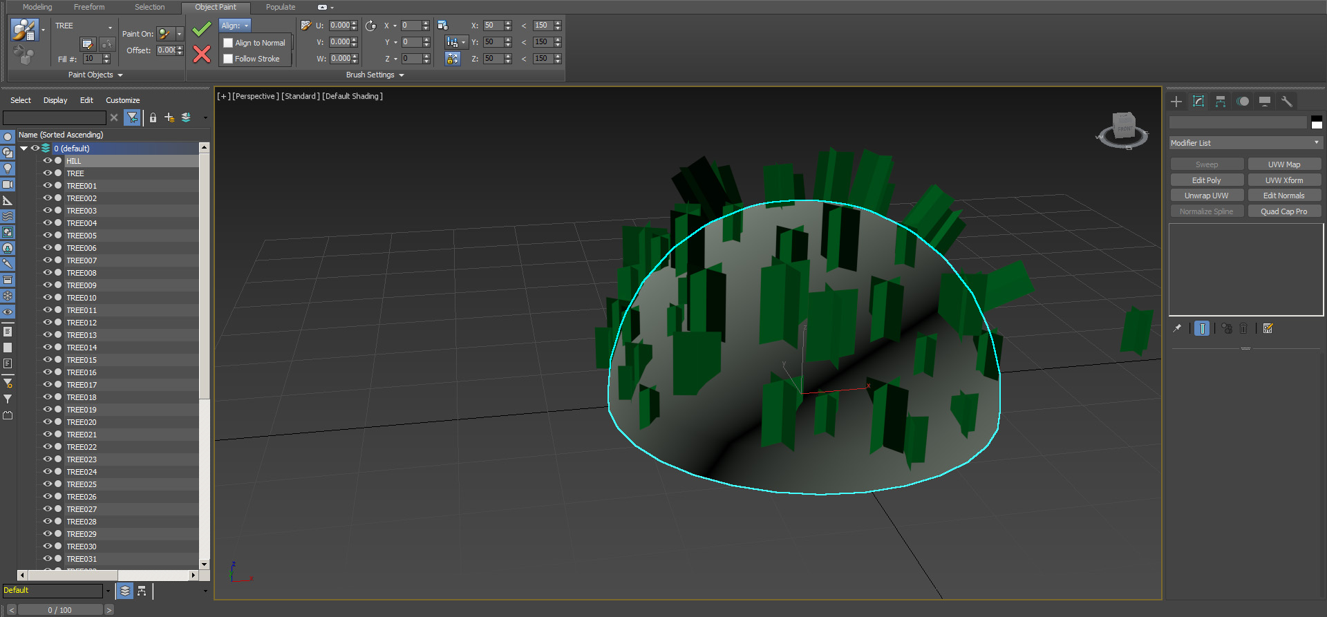Click the lock icon in Scene Explorer
Image resolution: width=1327 pixels, height=617 pixels.
coord(153,118)
